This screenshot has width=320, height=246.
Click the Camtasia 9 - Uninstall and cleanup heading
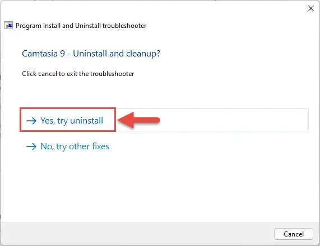91,54
